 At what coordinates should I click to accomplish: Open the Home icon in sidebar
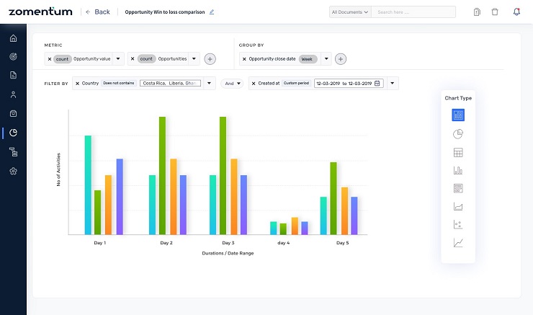pyautogui.click(x=13, y=37)
